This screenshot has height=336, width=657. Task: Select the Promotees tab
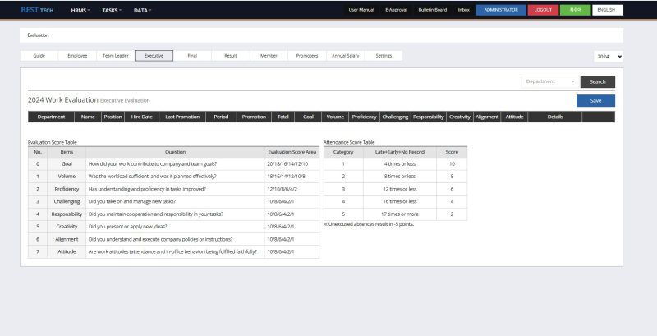pos(306,56)
